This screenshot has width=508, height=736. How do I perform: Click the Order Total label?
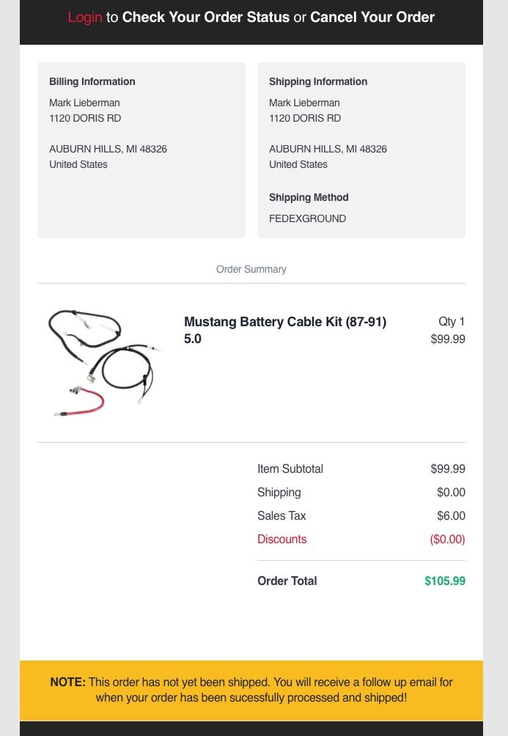pos(287,581)
